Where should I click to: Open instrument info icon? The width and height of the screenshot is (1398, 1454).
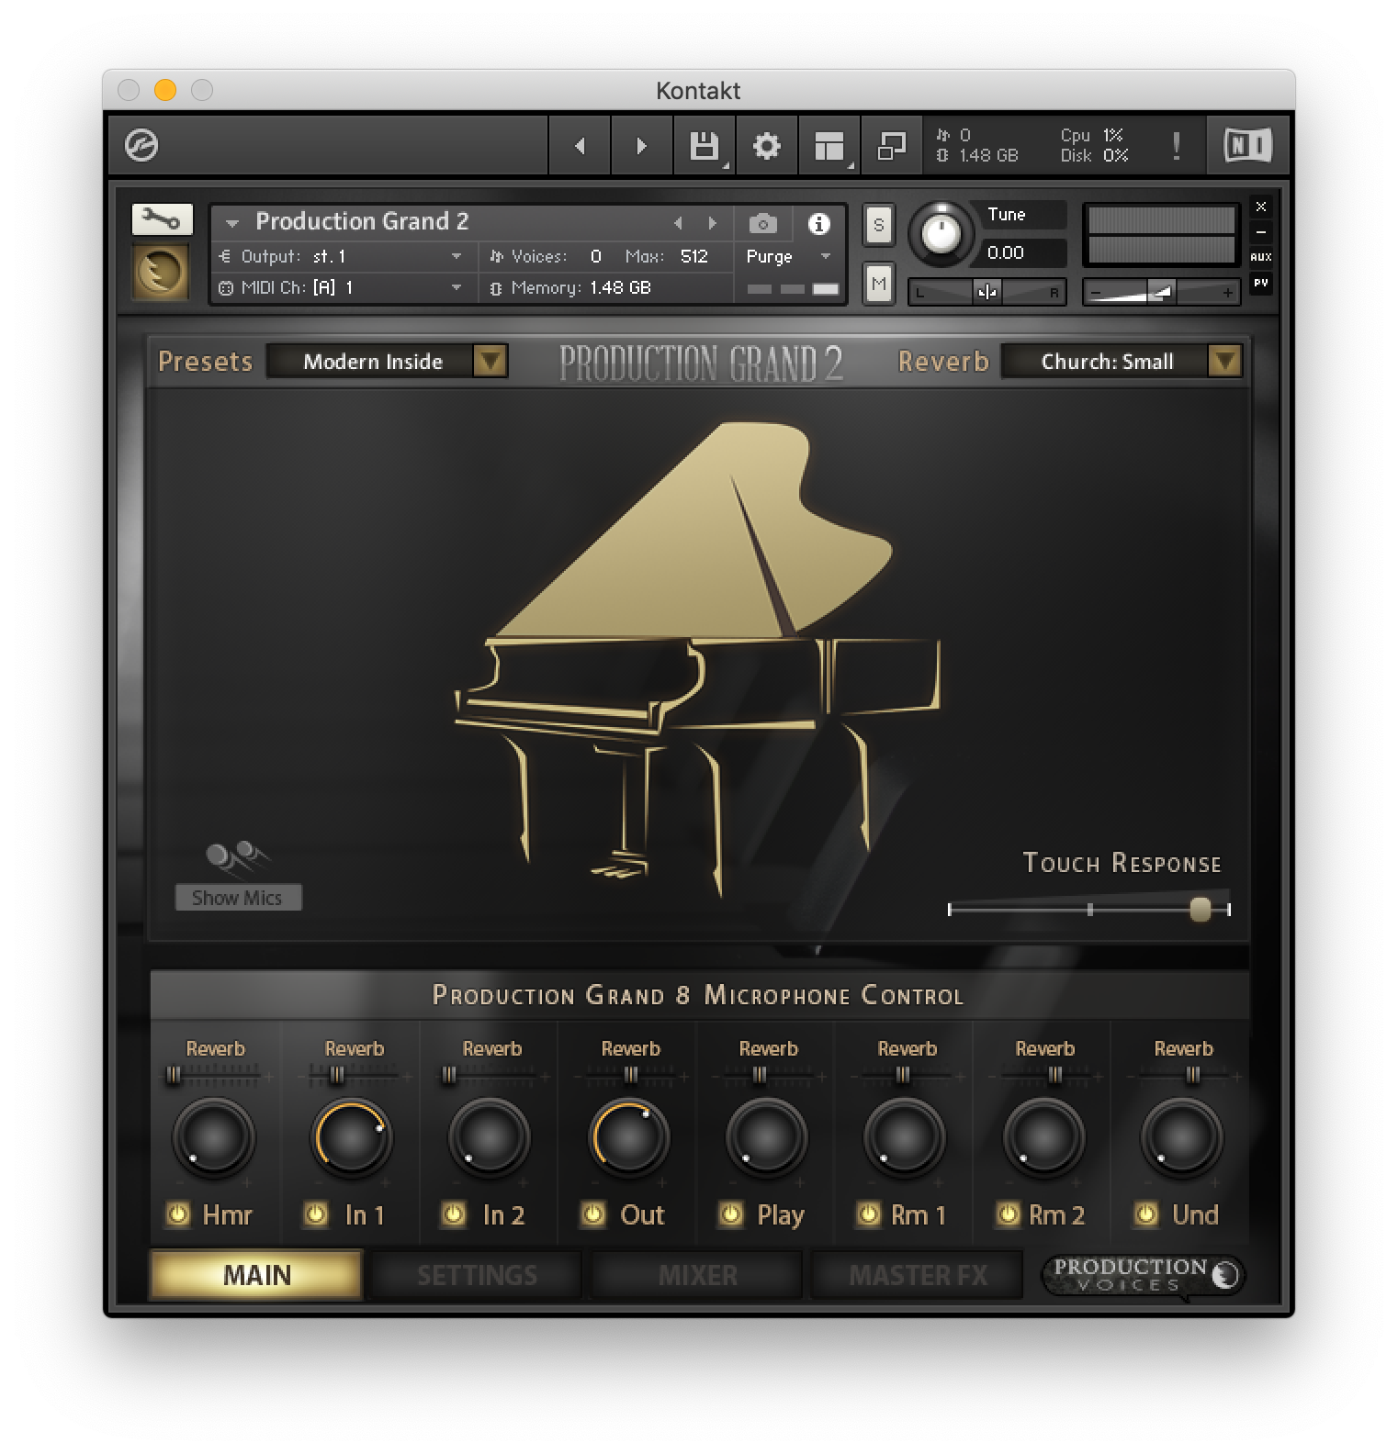[x=818, y=223]
